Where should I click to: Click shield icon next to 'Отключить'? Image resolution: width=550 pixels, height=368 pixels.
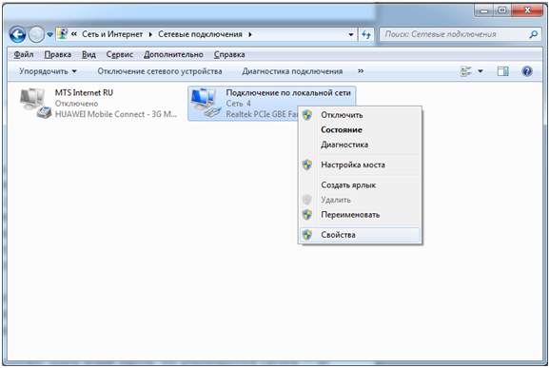click(307, 115)
